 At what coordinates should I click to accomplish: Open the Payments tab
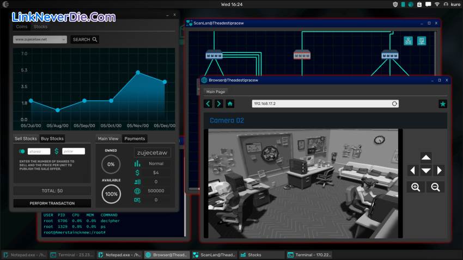135,139
